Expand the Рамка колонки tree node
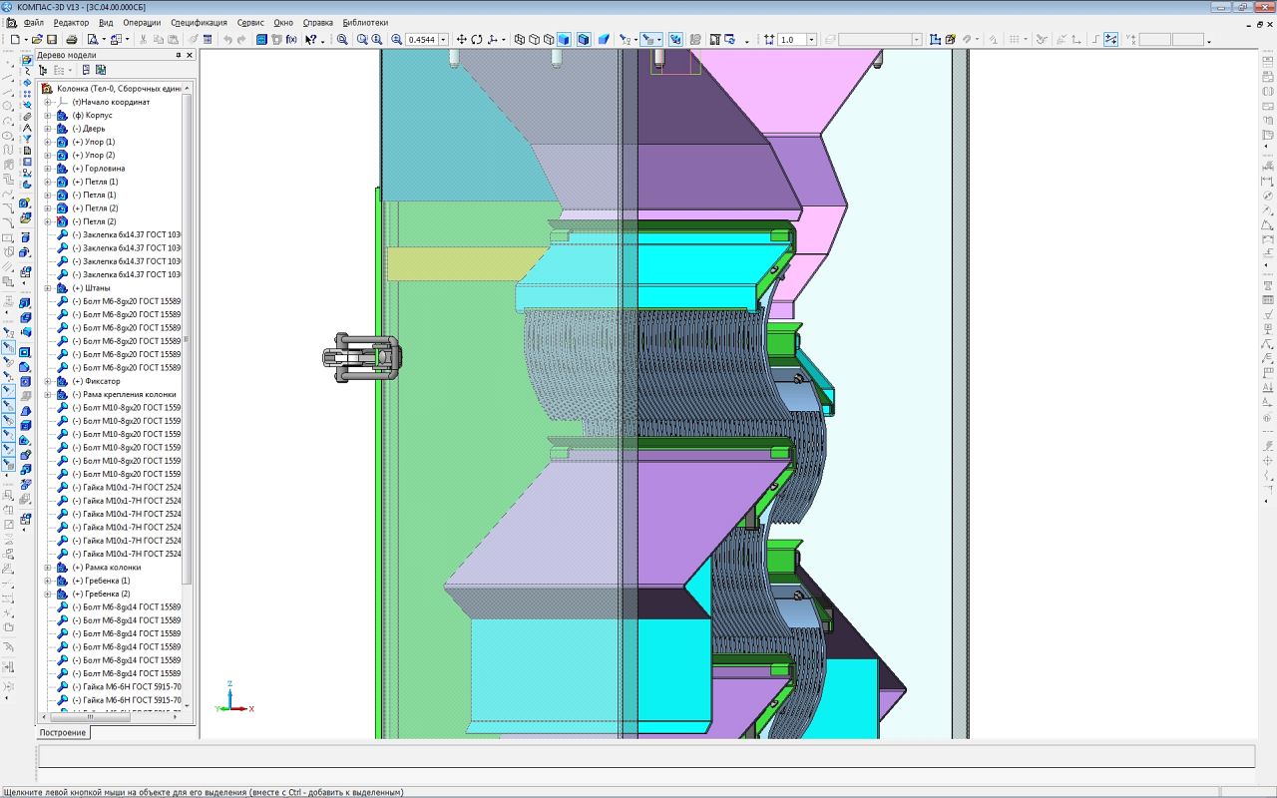1277x798 pixels. tap(47, 568)
